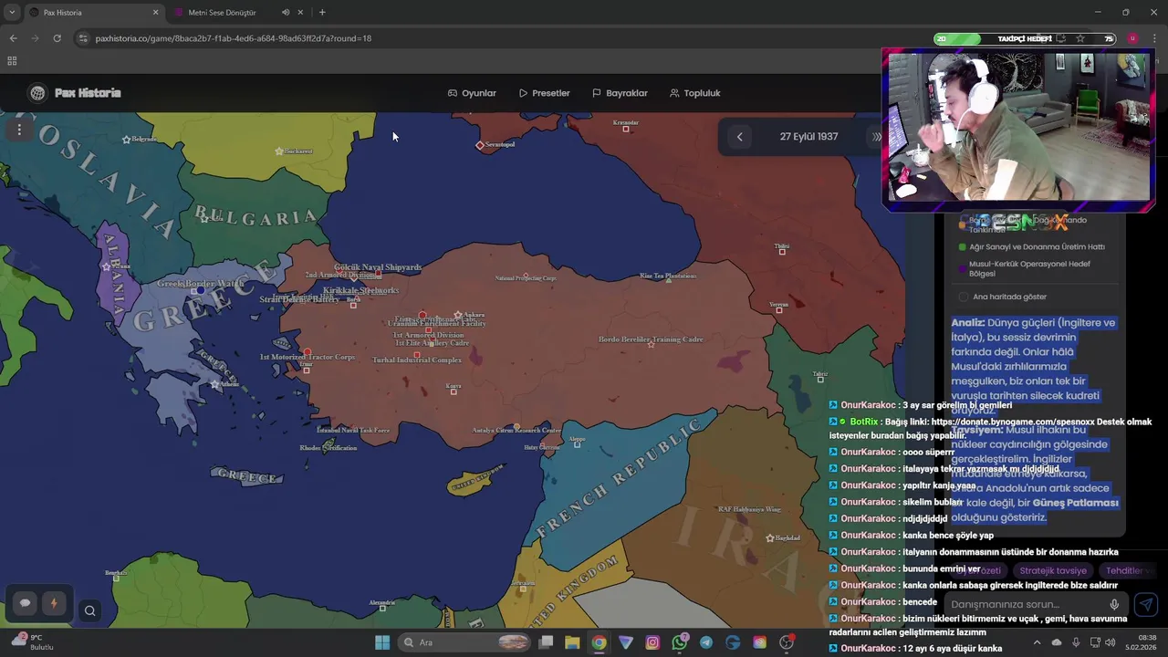Open Chrome from the taskbar
The image size is (1168, 657).
599,642
